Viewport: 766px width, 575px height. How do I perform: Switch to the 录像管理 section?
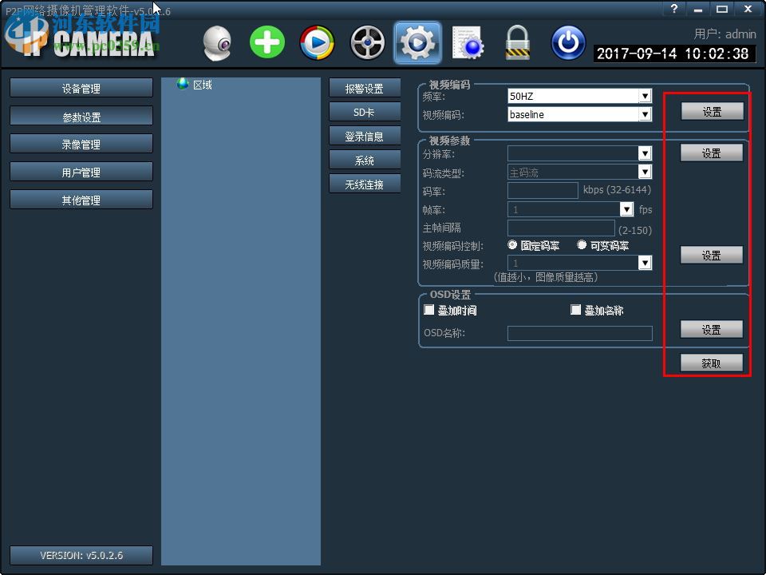[81, 143]
